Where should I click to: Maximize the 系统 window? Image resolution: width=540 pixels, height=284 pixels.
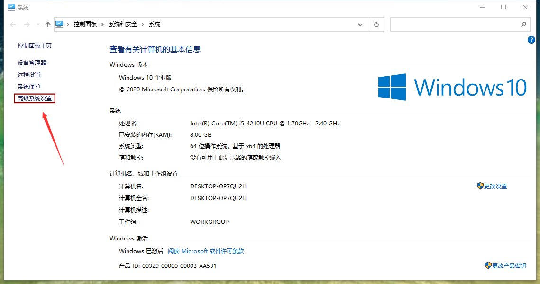tap(503, 7)
